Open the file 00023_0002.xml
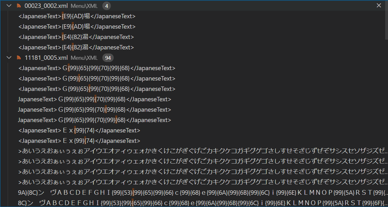388x207 pixels. 46,5
